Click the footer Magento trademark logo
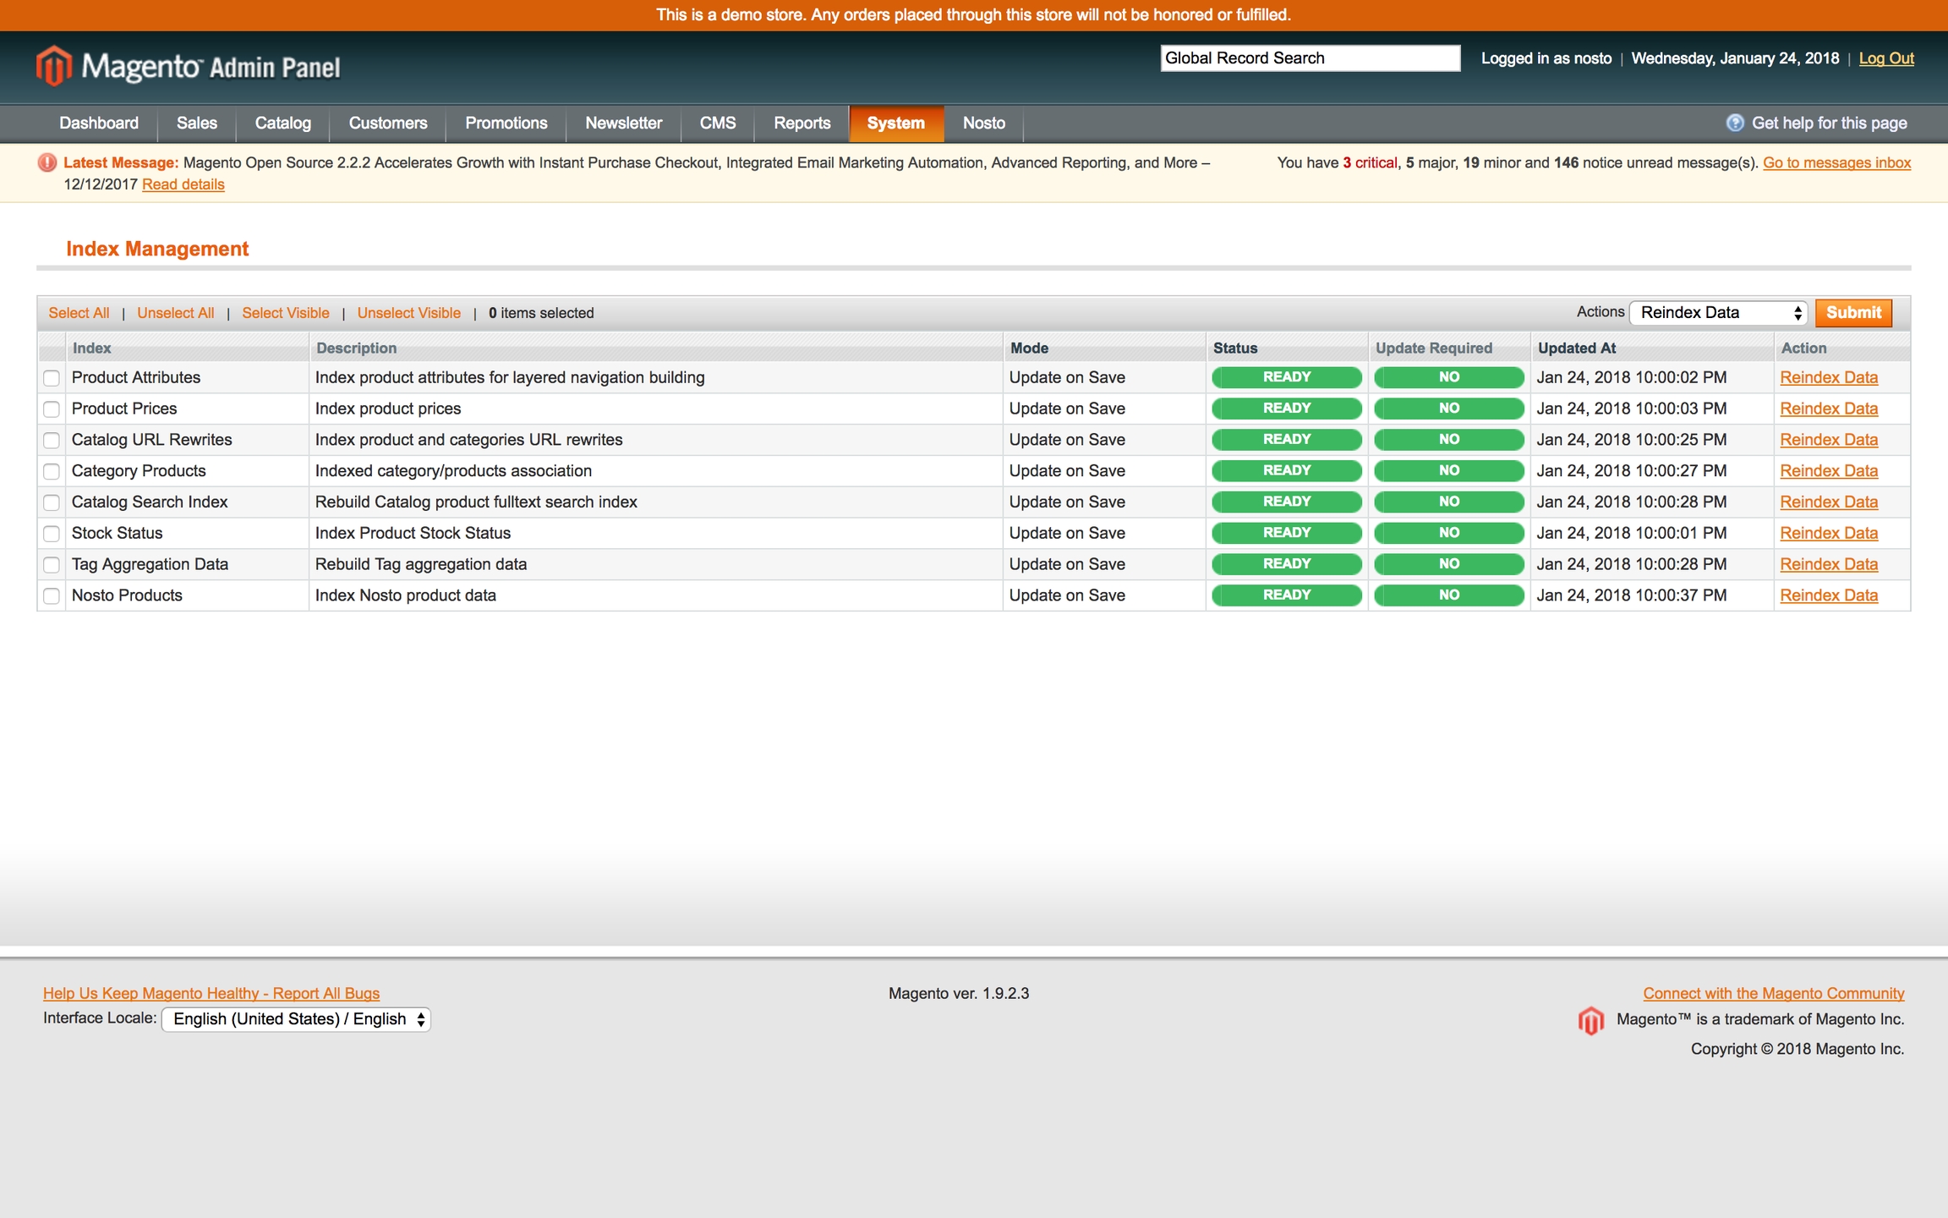 coord(1590,1020)
